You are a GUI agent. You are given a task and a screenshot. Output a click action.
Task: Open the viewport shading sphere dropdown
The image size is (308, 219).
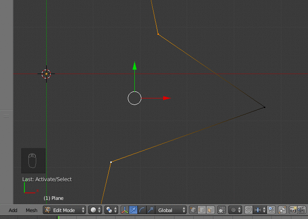(x=95, y=210)
